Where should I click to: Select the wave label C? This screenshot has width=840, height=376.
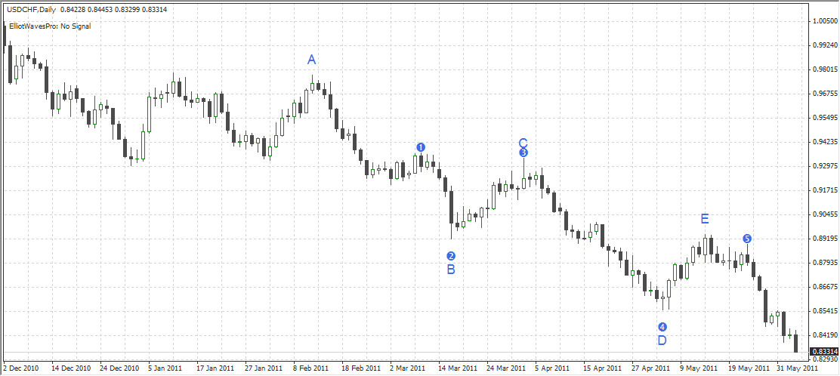coord(523,142)
